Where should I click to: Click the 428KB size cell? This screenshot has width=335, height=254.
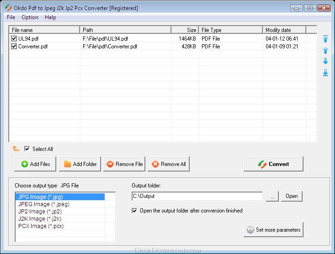pyautogui.click(x=189, y=46)
